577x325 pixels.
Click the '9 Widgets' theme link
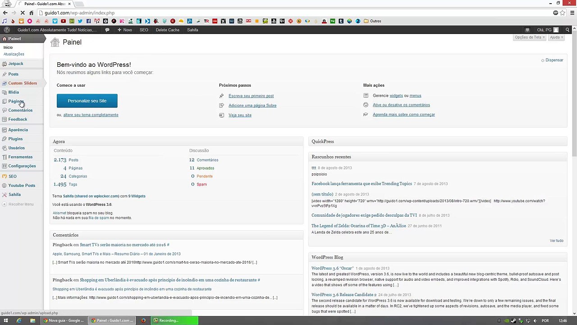137,196
